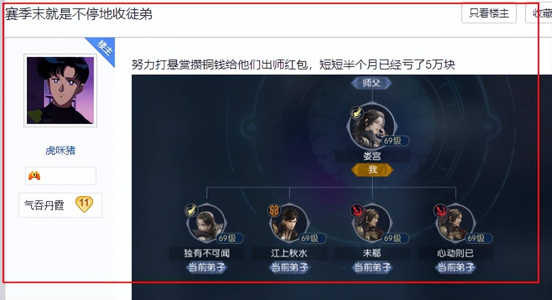This screenshot has width=552, height=300.
Task: Select the 师父 label at tree top
Action: click(372, 83)
